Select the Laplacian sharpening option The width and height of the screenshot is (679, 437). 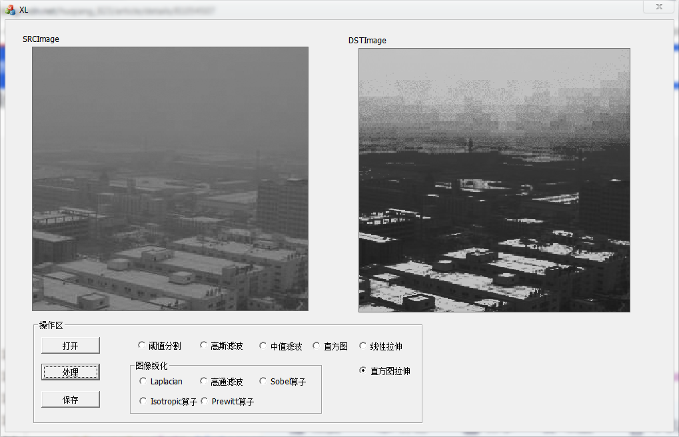point(161,381)
